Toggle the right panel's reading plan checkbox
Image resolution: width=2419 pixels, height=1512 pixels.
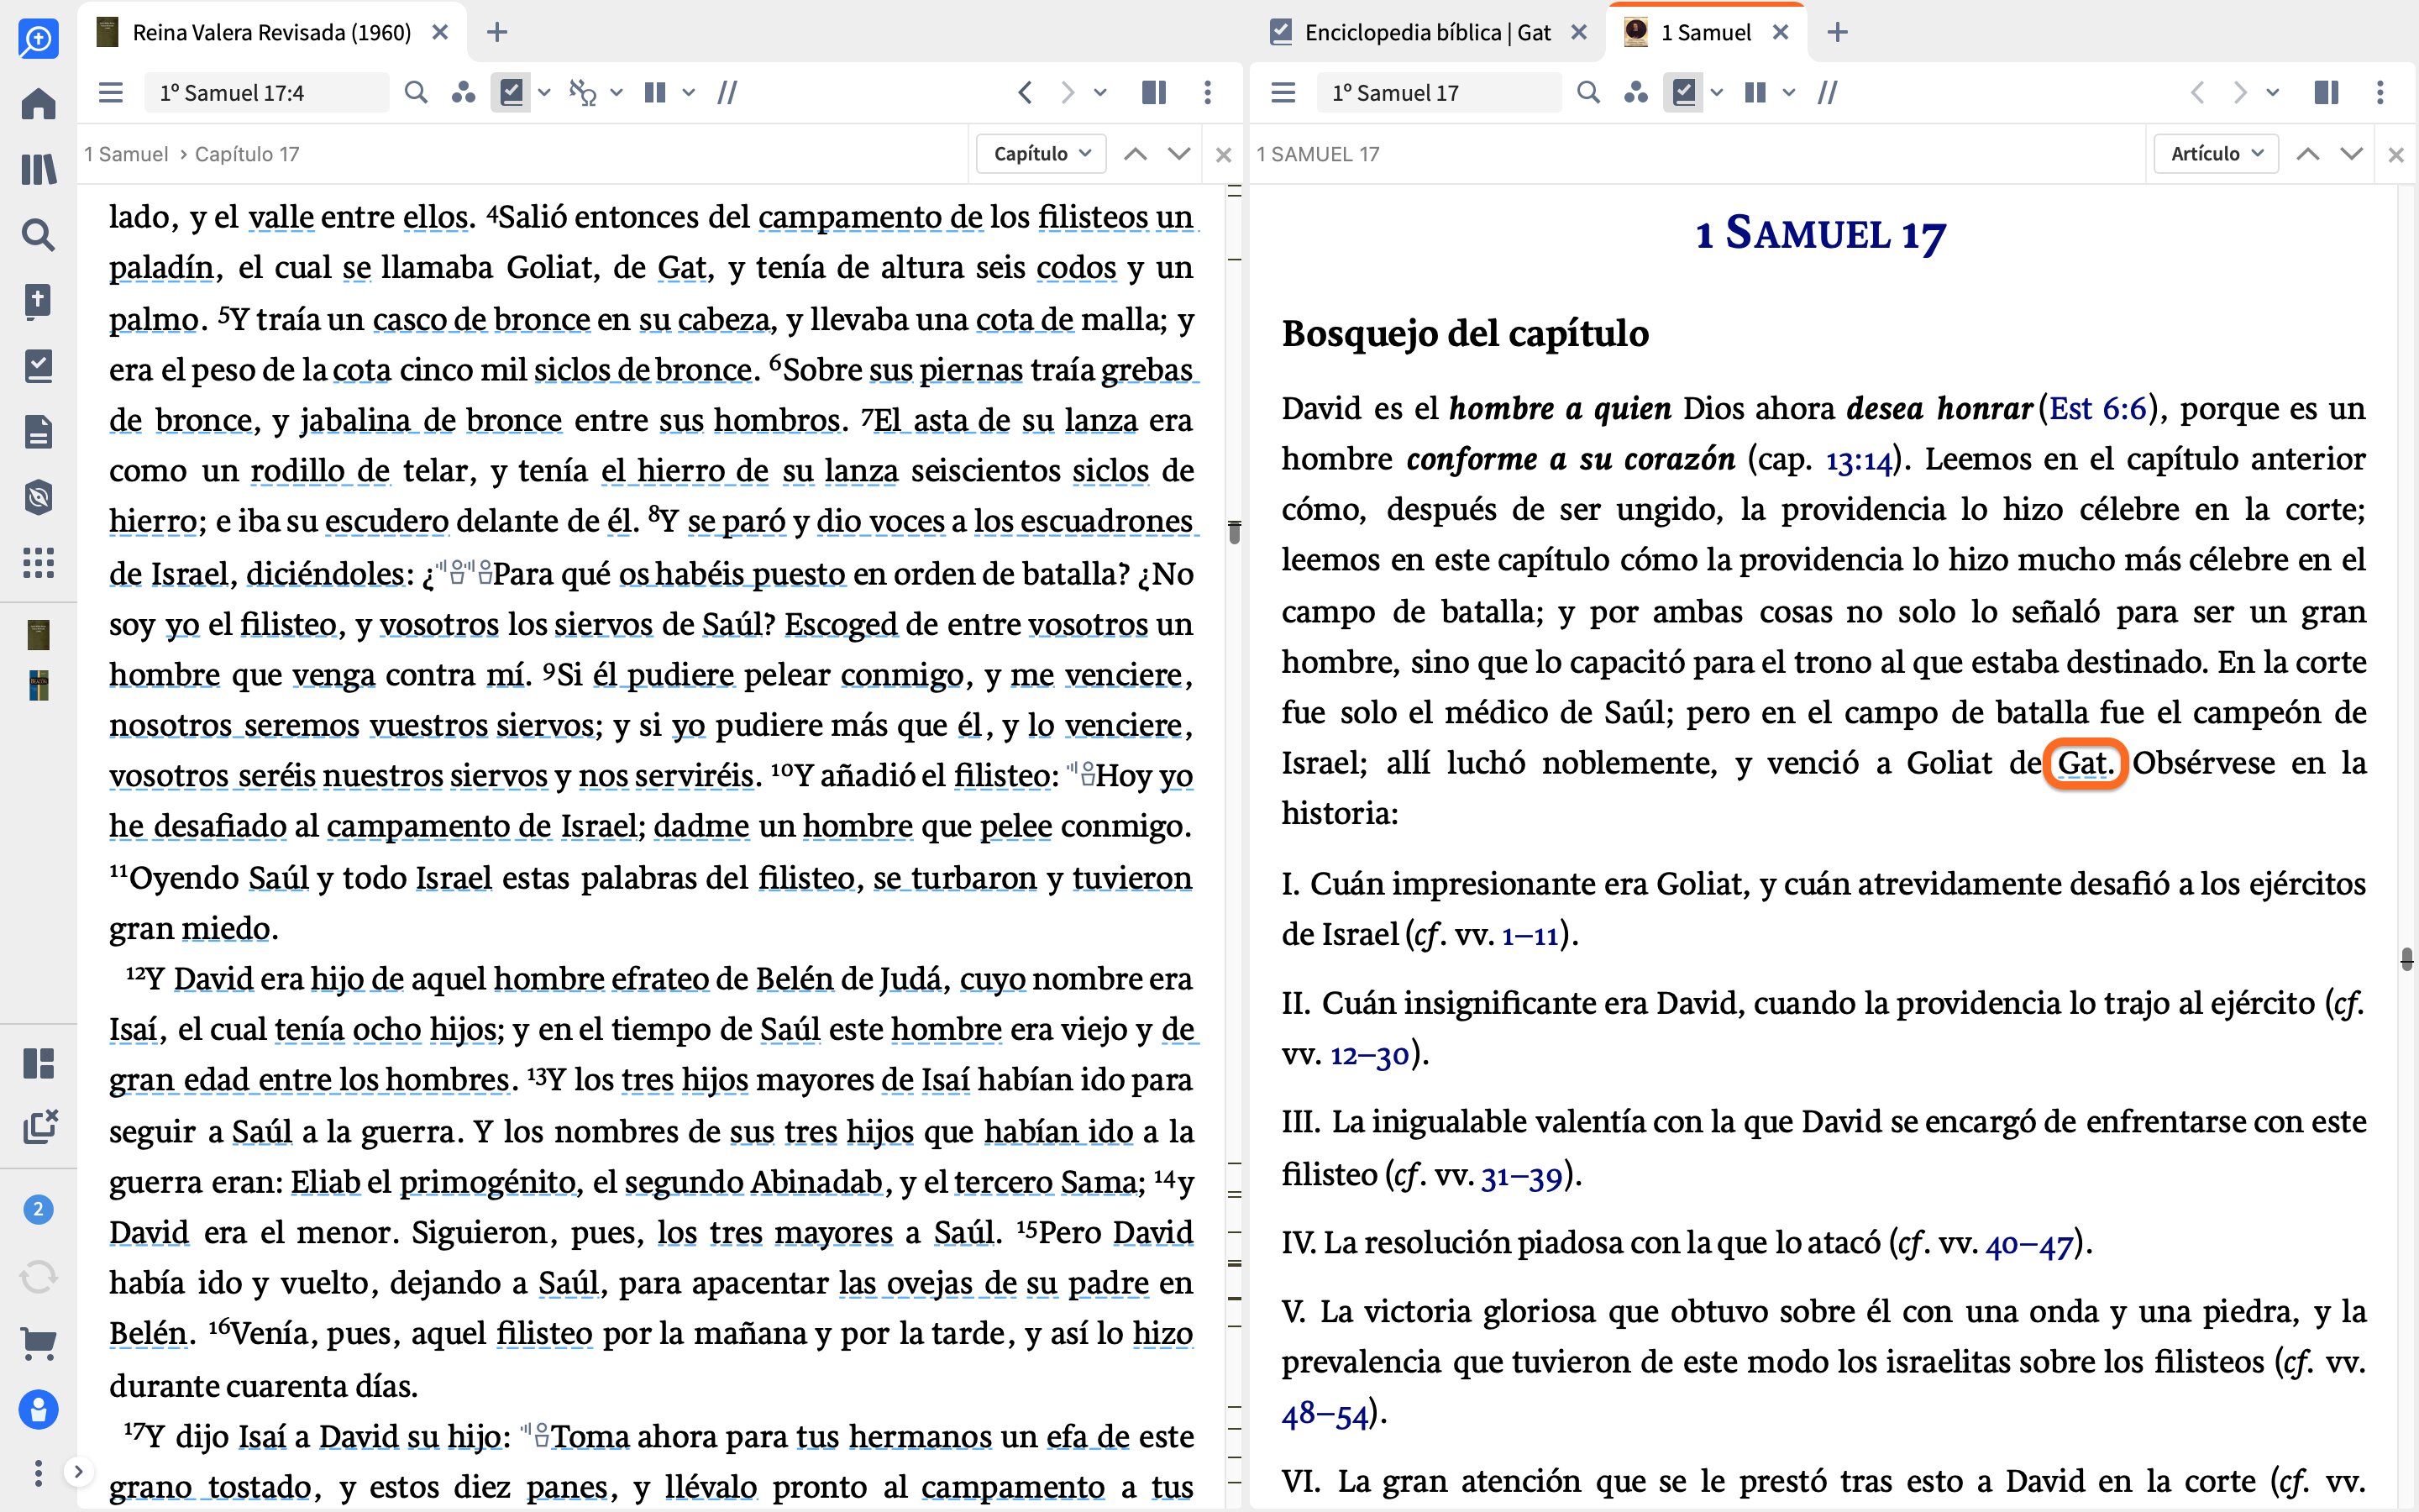[x=1683, y=93]
